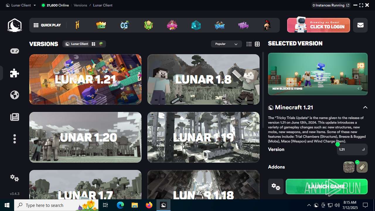This screenshot has height=211, width=375.
Task: Launch Firefox from taskbar
Action: [149, 205]
